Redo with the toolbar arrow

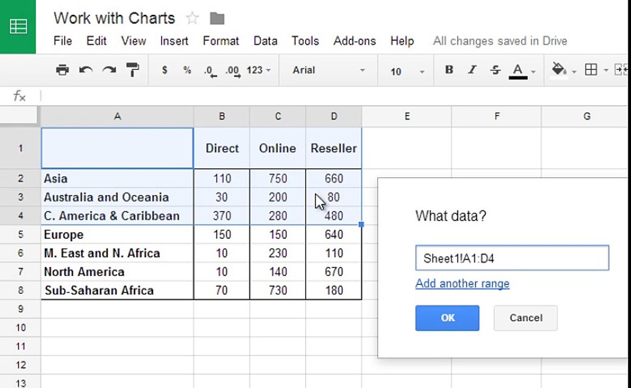[109, 70]
